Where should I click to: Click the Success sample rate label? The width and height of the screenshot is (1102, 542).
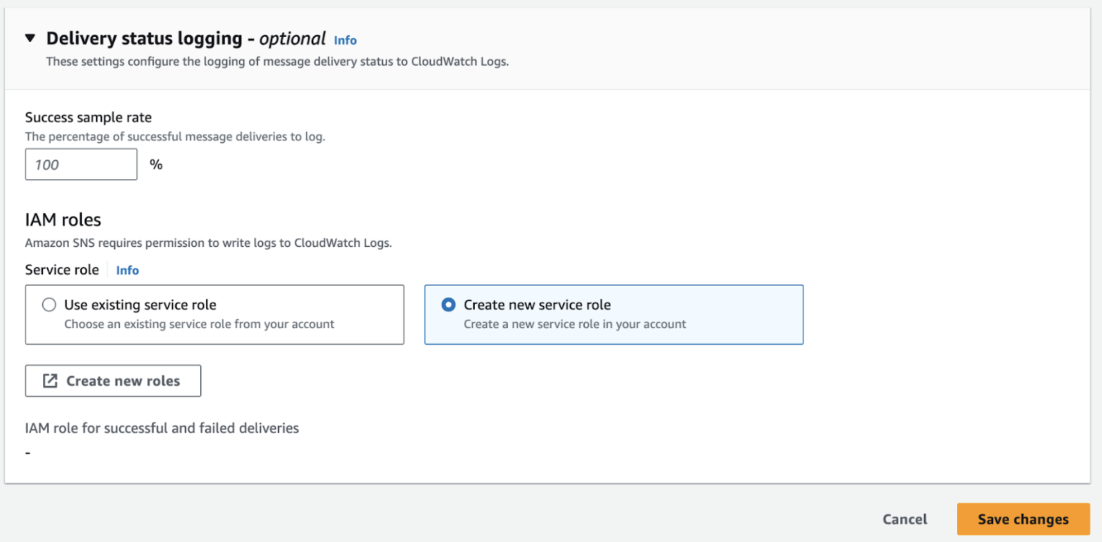click(88, 118)
